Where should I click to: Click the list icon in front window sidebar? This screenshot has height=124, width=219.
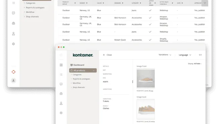tap(61, 75)
